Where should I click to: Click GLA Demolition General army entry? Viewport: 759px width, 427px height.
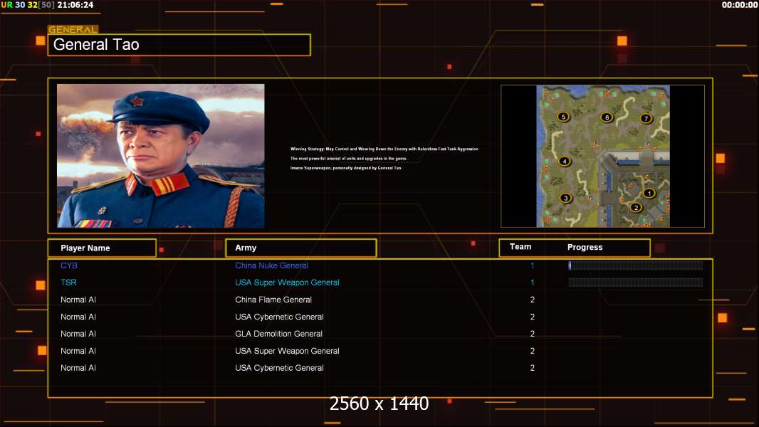point(279,334)
